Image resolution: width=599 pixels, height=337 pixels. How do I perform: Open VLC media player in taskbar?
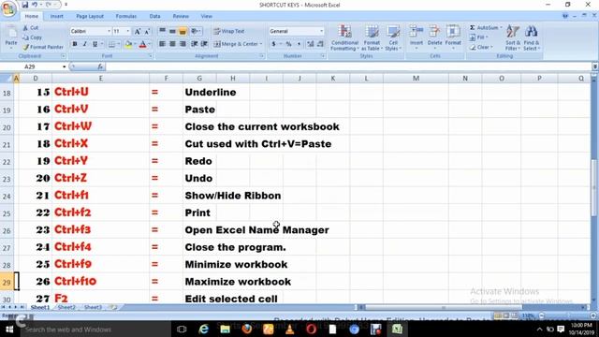coord(289,329)
